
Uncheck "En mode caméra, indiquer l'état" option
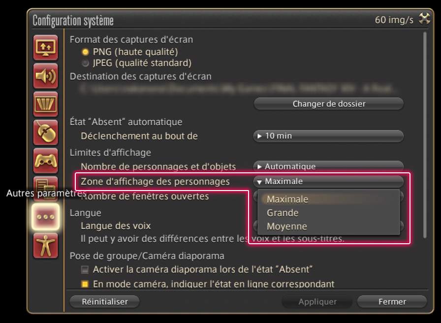click(x=85, y=284)
